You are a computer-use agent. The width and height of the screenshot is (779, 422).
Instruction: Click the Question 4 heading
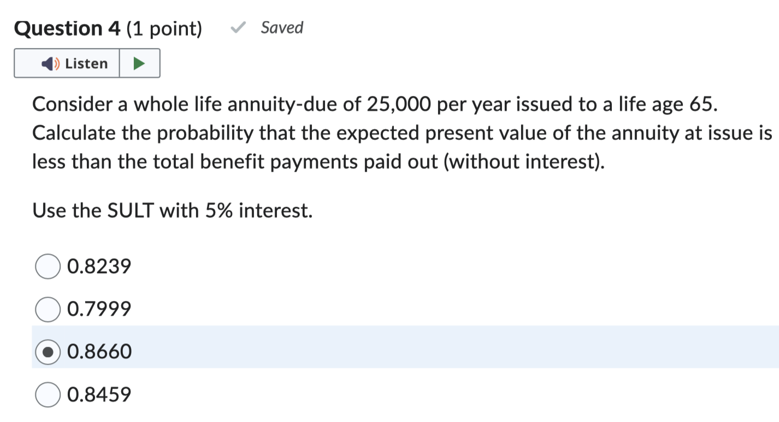coord(68,29)
